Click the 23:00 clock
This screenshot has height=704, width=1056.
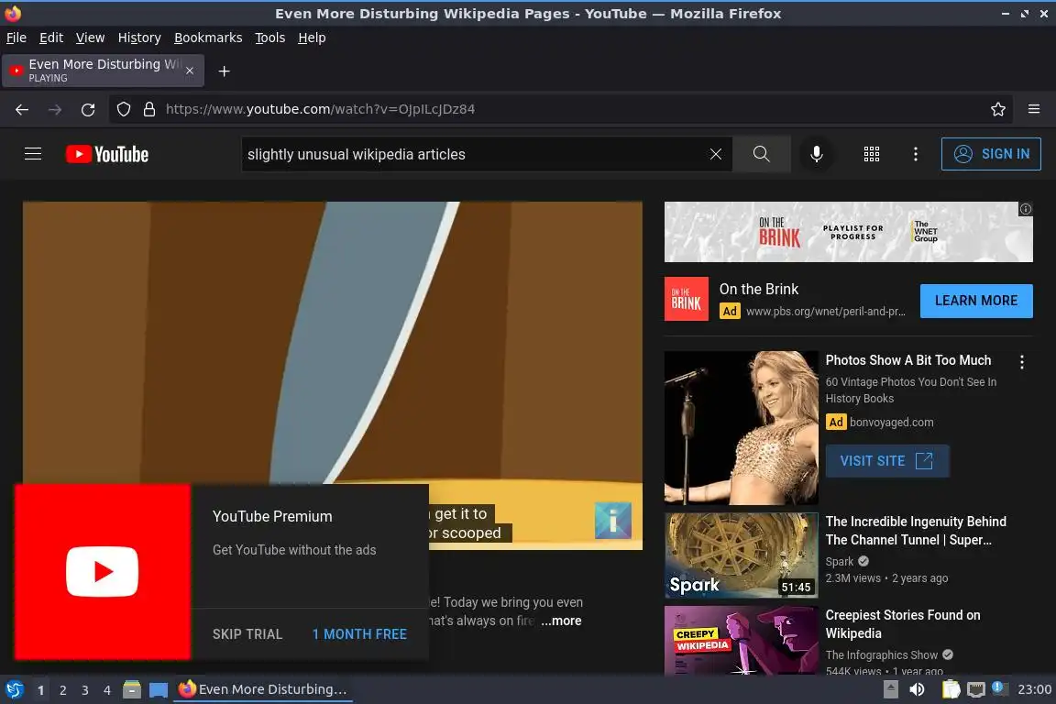click(x=1034, y=689)
